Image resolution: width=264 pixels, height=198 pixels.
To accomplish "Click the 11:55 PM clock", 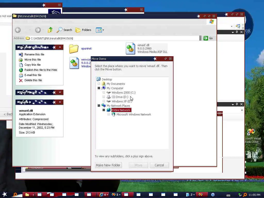I will coord(254,195).
